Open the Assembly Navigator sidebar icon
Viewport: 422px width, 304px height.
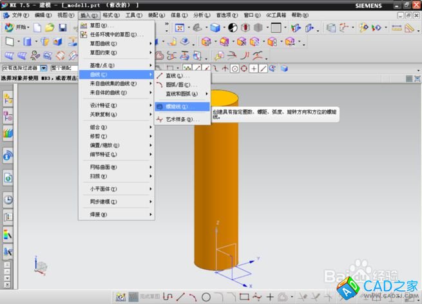(9, 99)
